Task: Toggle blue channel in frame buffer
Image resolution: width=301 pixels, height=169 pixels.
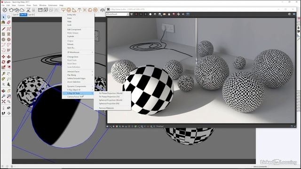Action: click(x=145, y=14)
